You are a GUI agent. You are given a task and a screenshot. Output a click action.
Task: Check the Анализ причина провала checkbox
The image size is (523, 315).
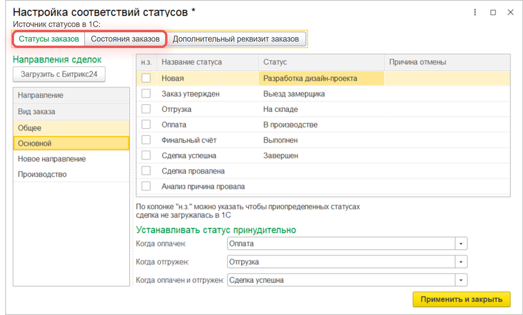146,187
